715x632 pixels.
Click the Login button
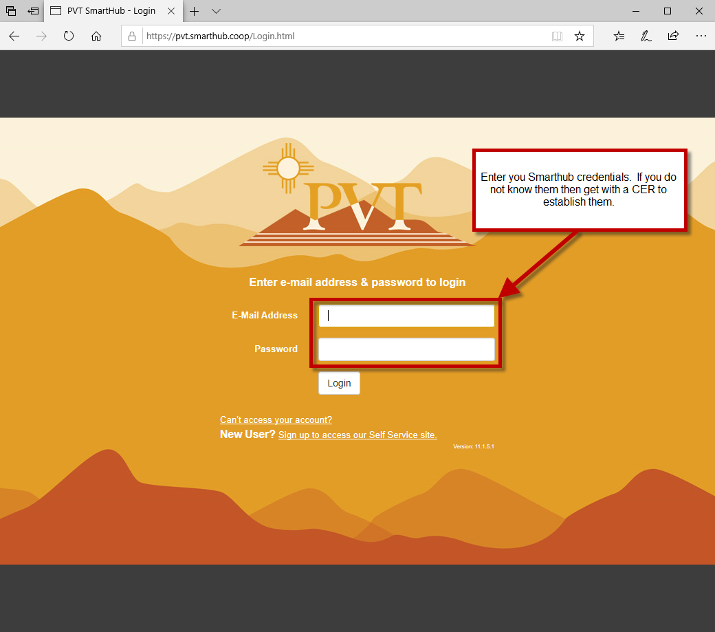[339, 383]
